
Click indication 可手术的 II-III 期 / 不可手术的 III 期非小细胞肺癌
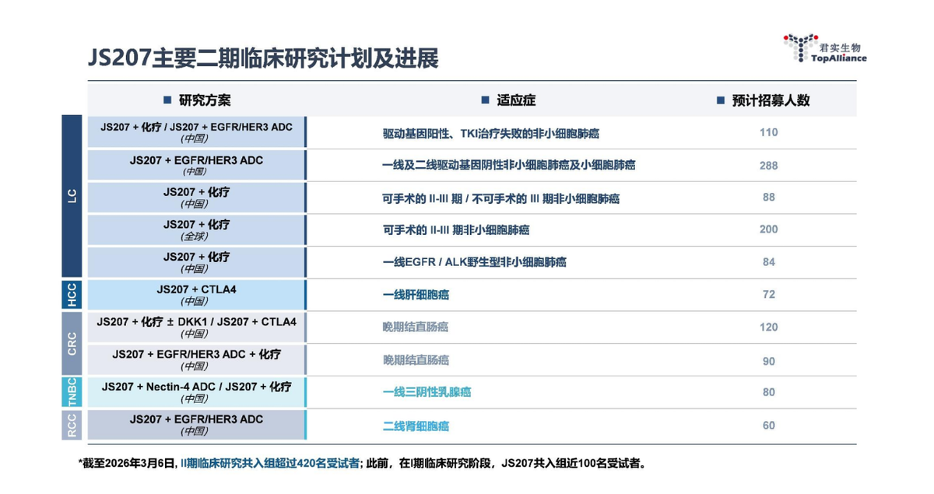point(501,198)
